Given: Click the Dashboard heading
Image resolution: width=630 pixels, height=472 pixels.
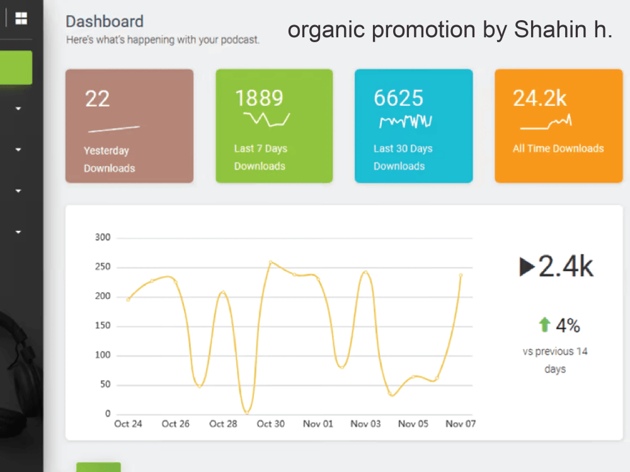Looking at the screenshot, I should pos(105,21).
